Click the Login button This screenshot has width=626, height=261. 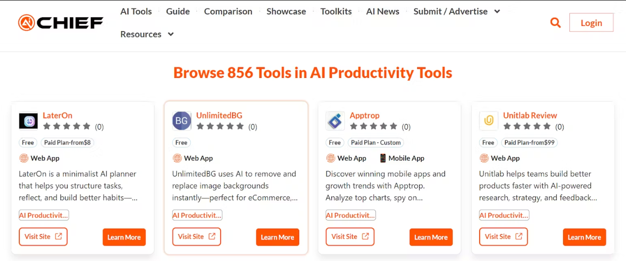pyautogui.click(x=591, y=23)
